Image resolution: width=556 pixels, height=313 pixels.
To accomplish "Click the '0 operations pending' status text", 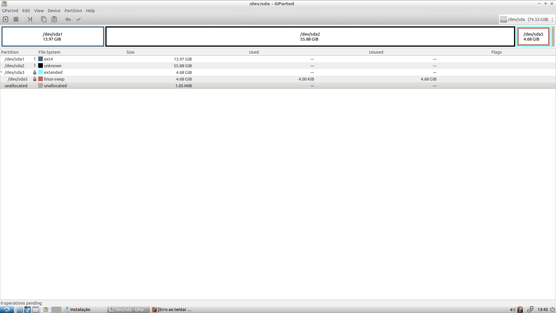I will (x=21, y=303).
